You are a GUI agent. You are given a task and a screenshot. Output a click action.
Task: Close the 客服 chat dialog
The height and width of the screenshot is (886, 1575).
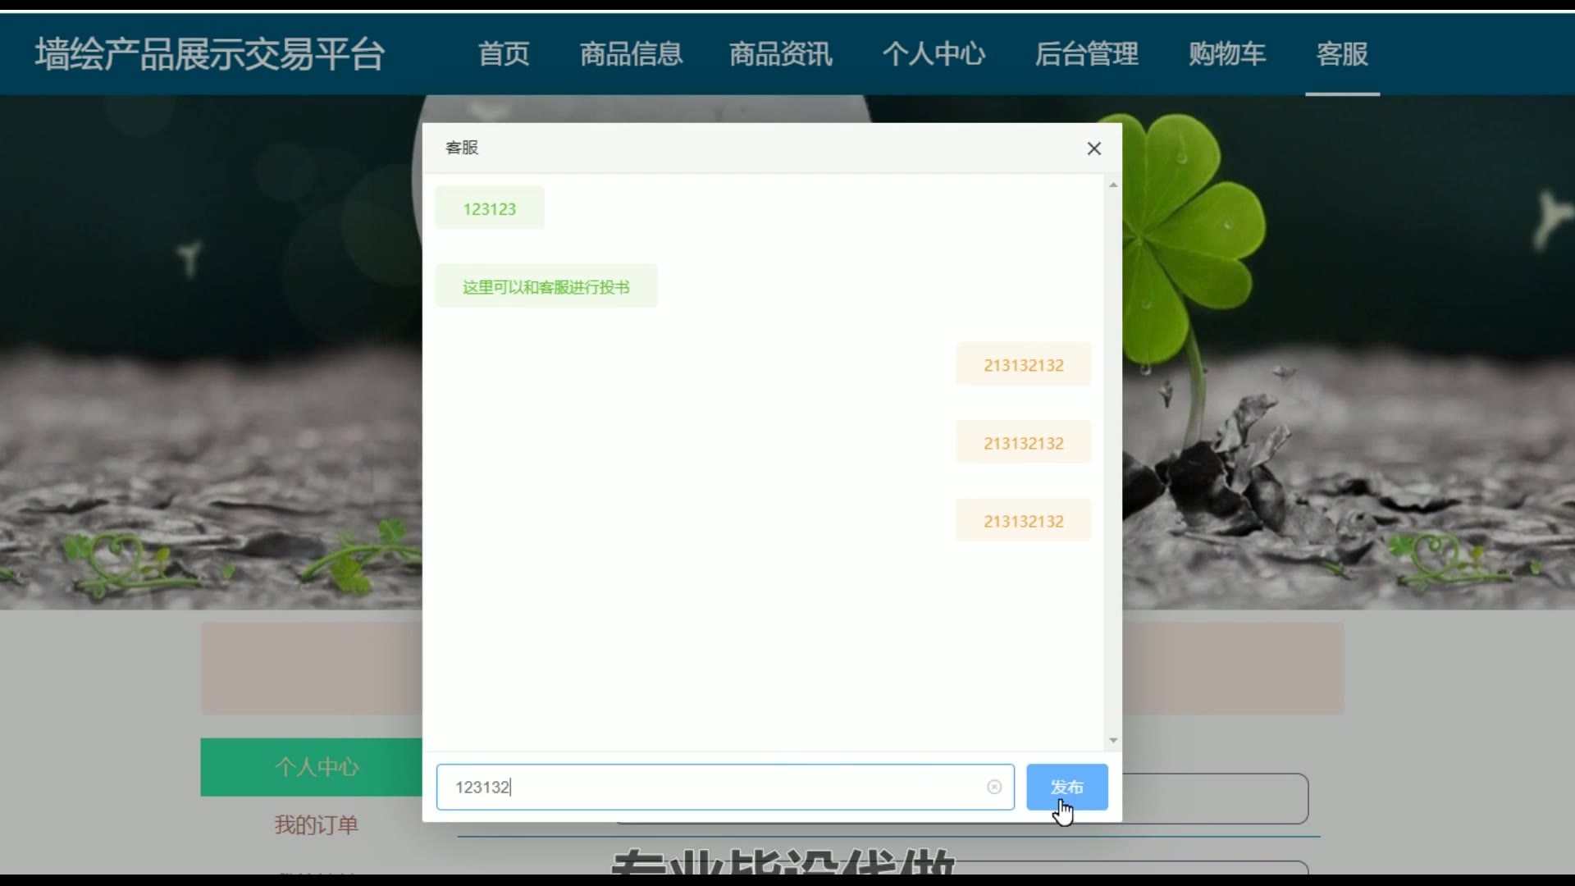(x=1093, y=148)
